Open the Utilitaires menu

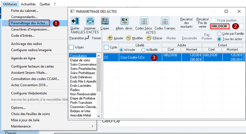(x=10, y=4)
